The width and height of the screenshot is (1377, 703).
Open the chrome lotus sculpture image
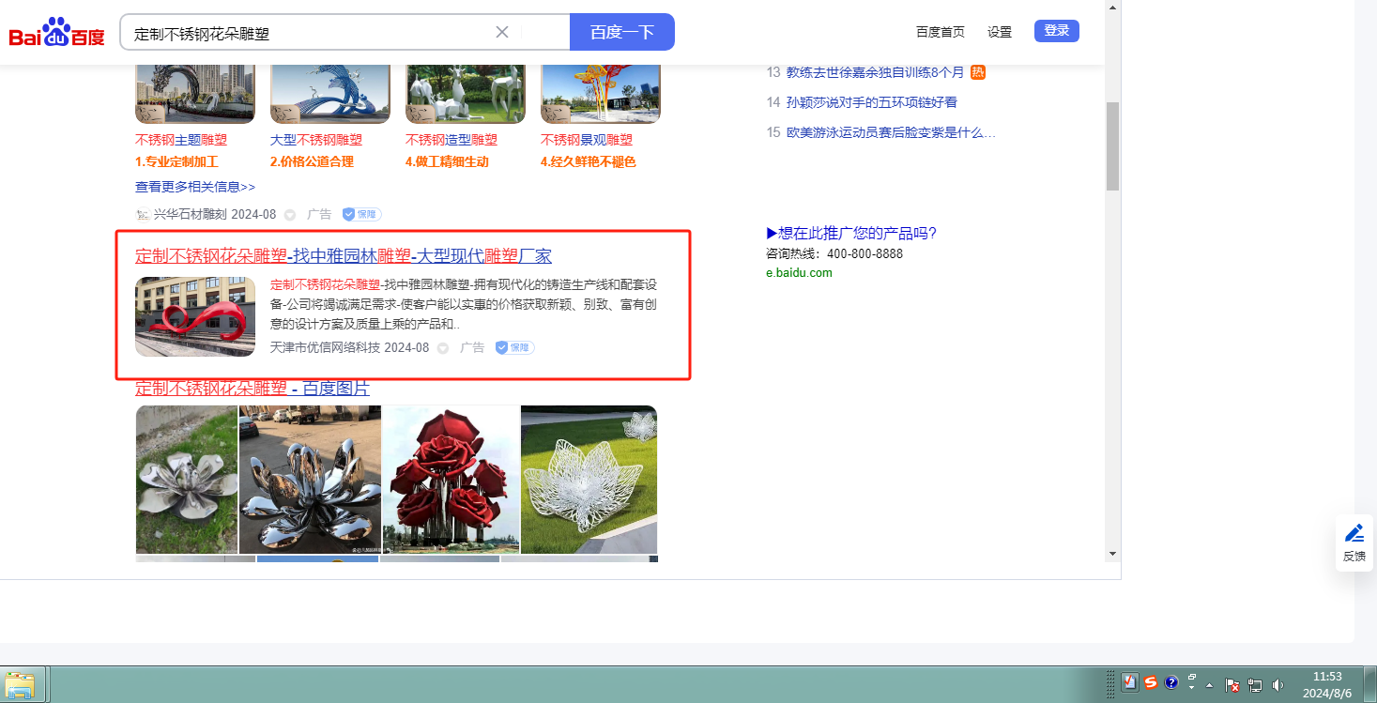[x=310, y=480]
